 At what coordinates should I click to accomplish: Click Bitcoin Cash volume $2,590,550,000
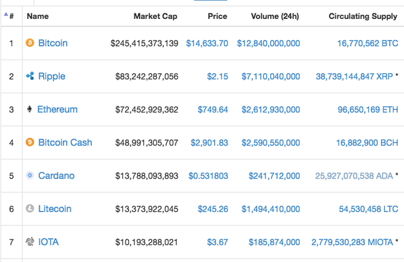[x=270, y=143]
